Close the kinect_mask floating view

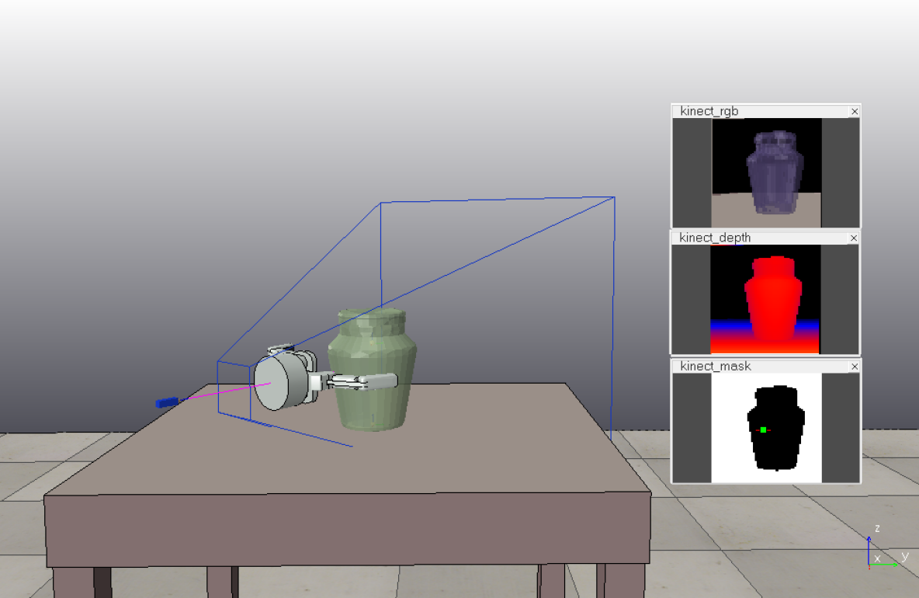click(855, 367)
